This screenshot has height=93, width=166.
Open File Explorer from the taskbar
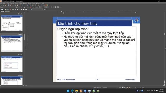[x=77, y=91]
